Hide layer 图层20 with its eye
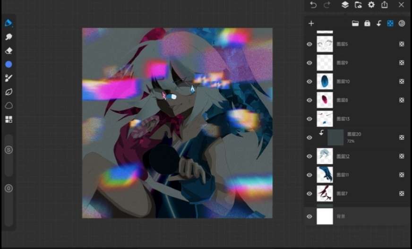 [x=309, y=137]
